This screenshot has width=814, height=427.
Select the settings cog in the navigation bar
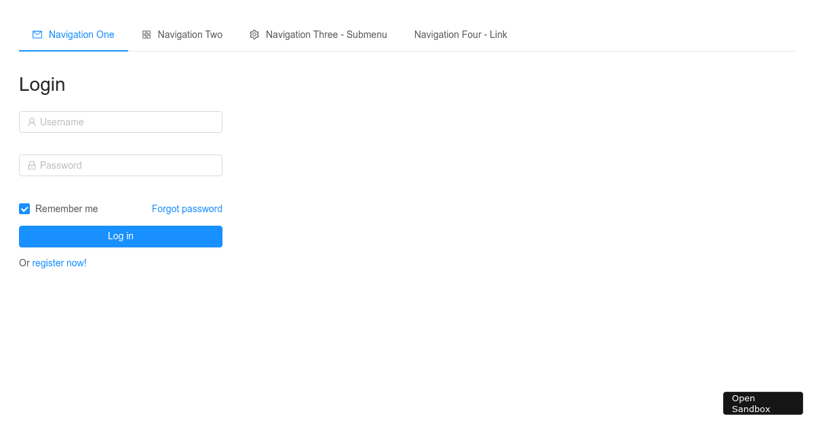pos(254,34)
